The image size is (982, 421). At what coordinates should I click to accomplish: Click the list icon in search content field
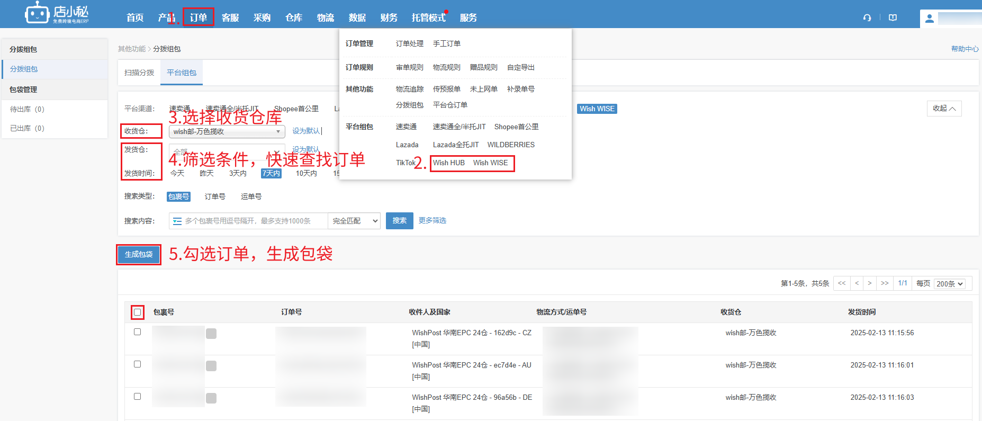[x=177, y=221]
